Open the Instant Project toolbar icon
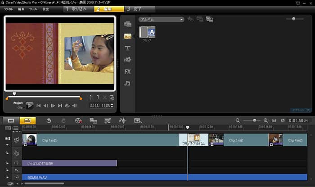Viewport: 315px width, 187px height. coord(138,120)
